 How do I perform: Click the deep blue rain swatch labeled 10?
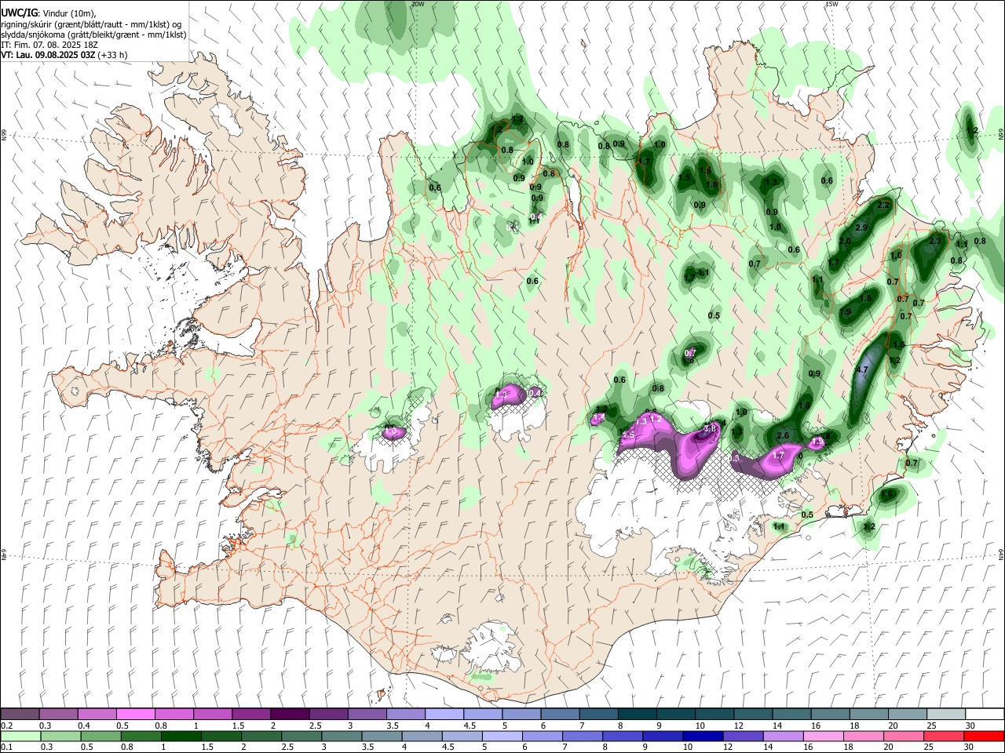click(x=701, y=737)
